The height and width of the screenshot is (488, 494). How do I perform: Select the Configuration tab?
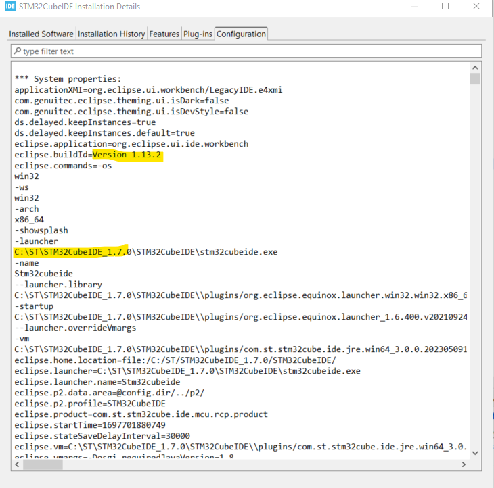(241, 34)
